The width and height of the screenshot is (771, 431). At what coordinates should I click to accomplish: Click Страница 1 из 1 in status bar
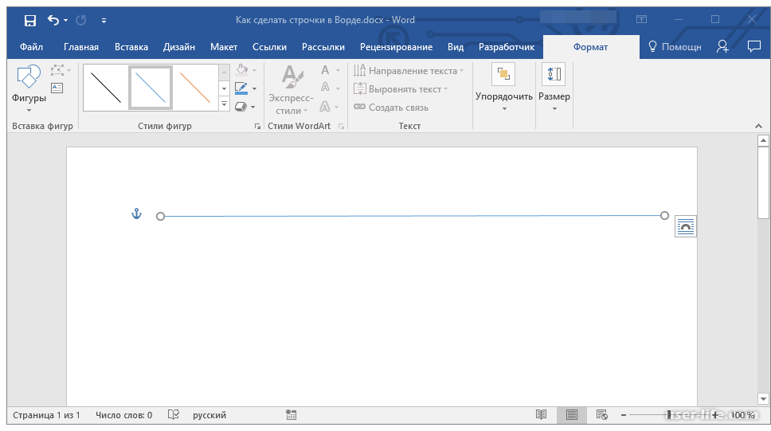pyautogui.click(x=46, y=415)
